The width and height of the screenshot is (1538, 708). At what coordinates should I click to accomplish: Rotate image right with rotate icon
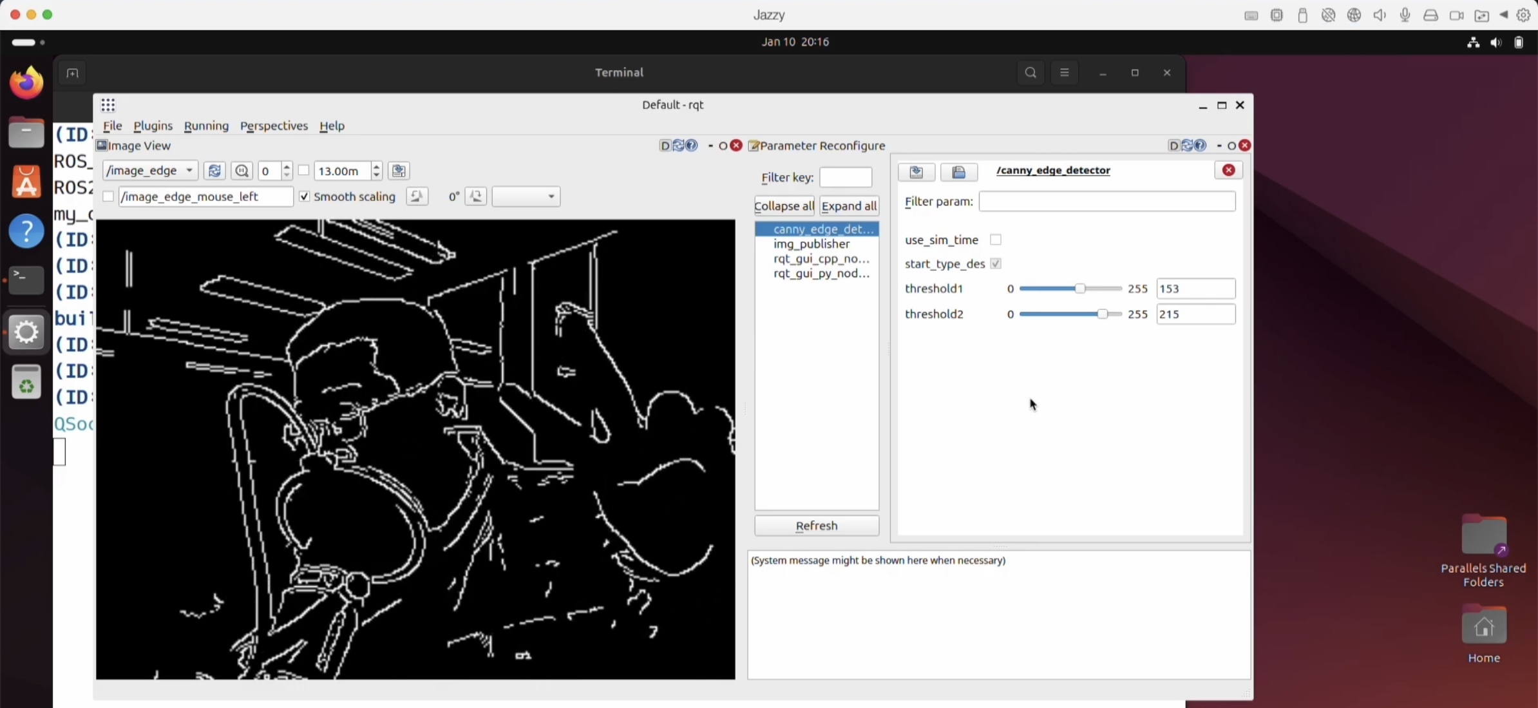coord(476,196)
